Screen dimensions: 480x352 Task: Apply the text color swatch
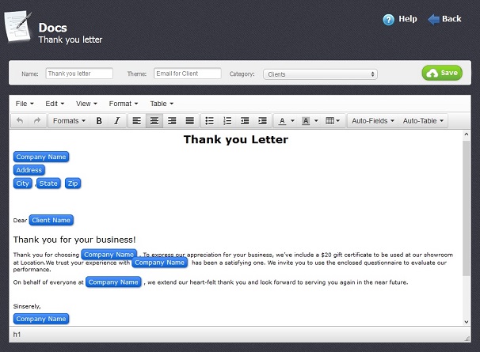click(x=282, y=121)
